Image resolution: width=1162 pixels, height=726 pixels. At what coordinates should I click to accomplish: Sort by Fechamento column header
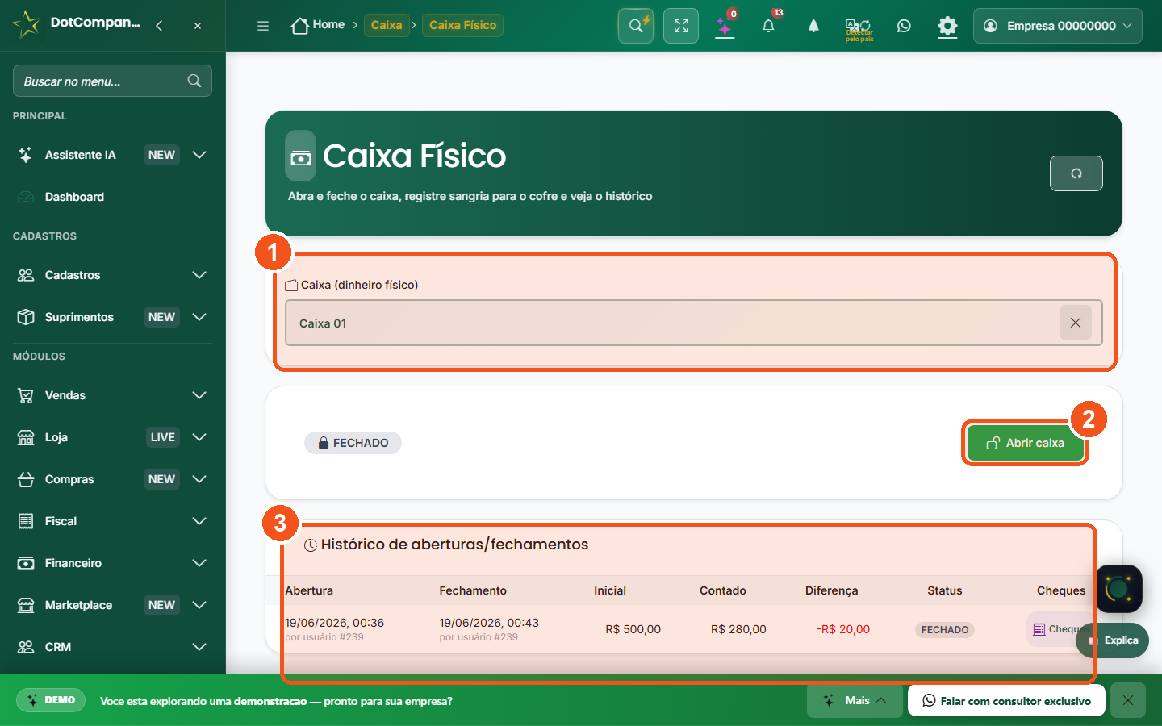pos(473,590)
